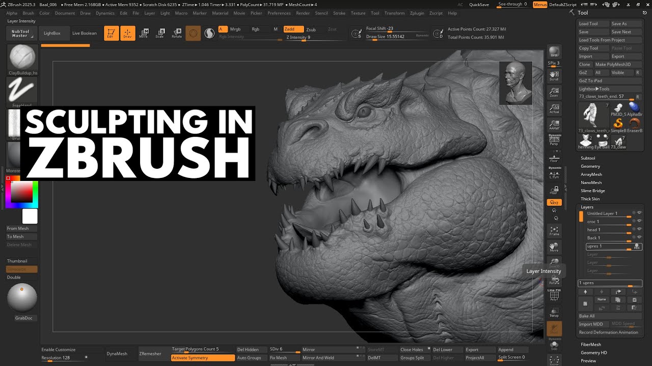Screen dimensions: 652x366
Task: Open the Texture menu
Action: click(x=358, y=13)
